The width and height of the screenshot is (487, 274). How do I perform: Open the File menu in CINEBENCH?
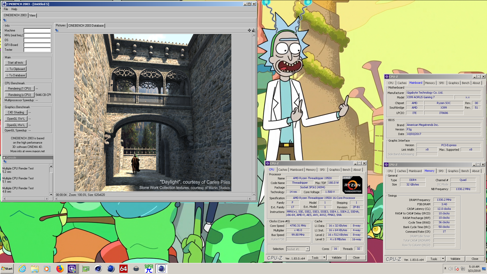click(x=6, y=9)
